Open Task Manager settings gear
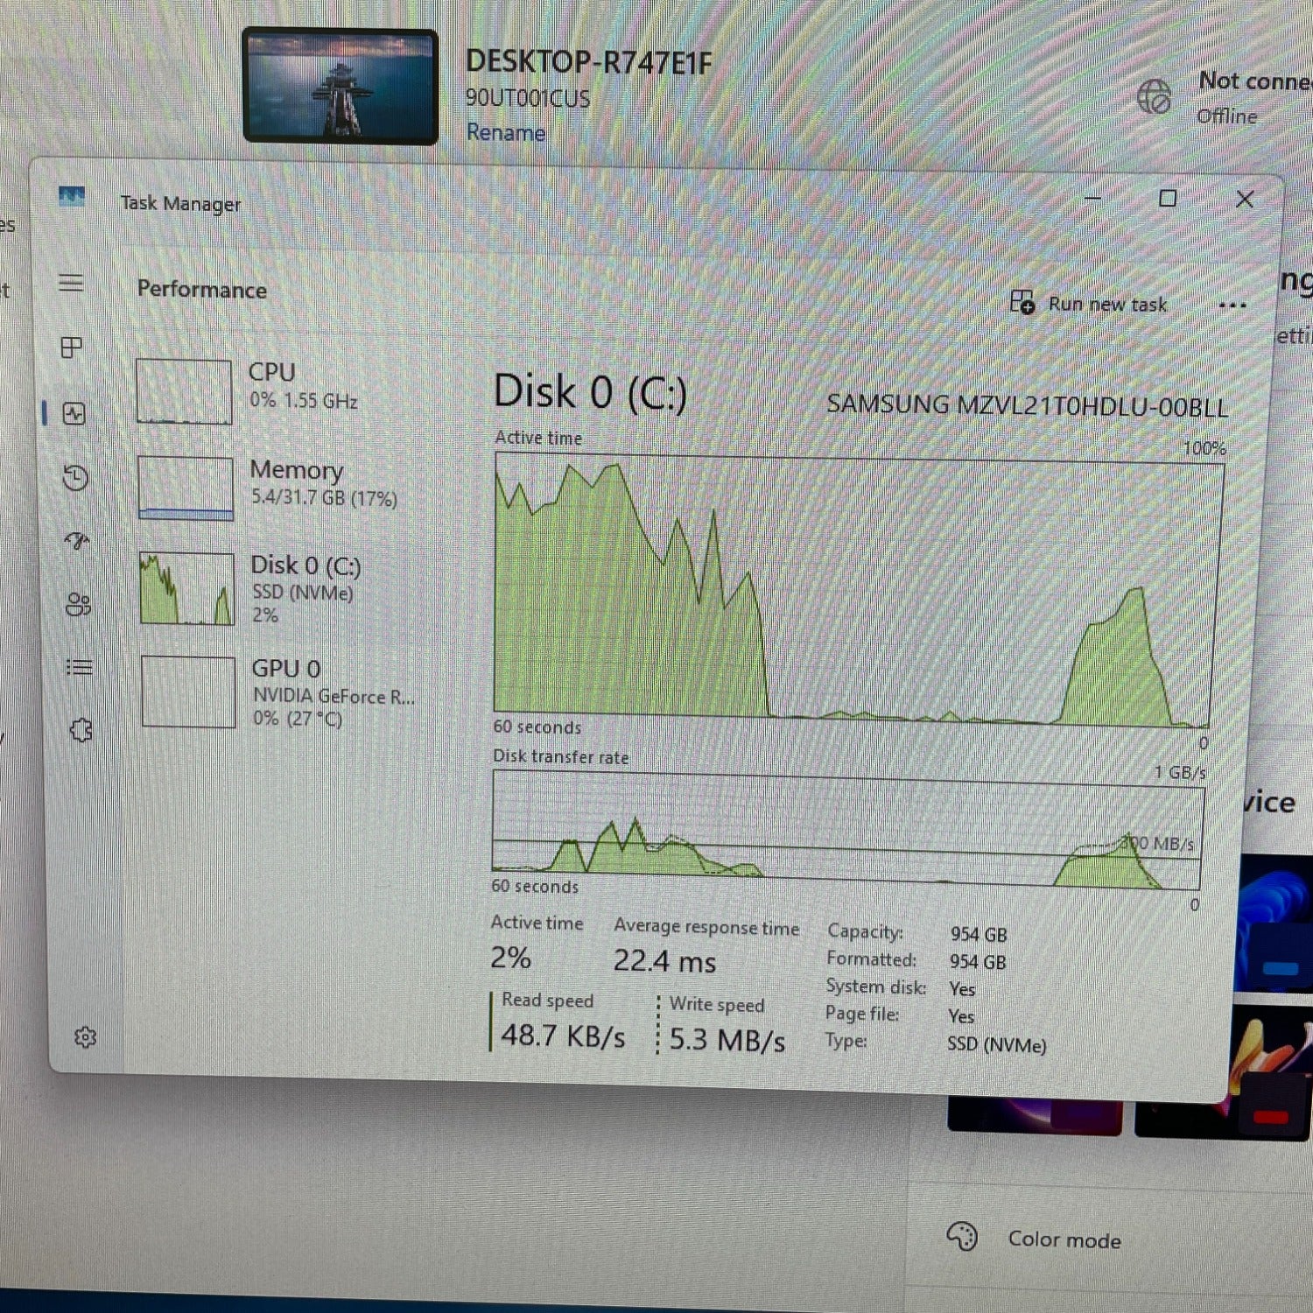Image resolution: width=1313 pixels, height=1313 pixels. coord(86,1037)
